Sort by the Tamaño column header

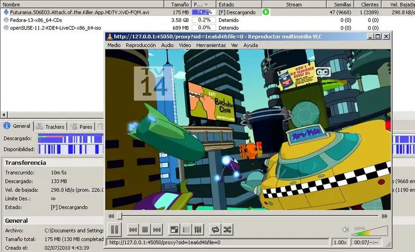tap(177, 4)
